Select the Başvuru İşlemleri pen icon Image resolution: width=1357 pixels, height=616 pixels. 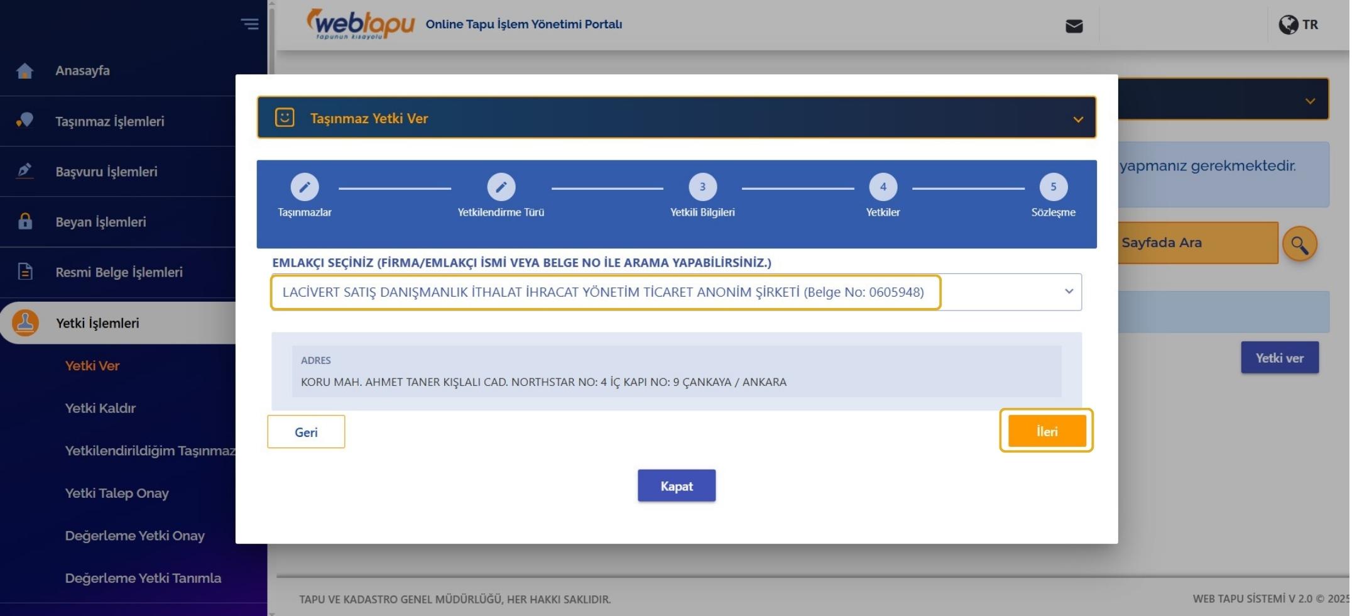pyautogui.click(x=25, y=171)
